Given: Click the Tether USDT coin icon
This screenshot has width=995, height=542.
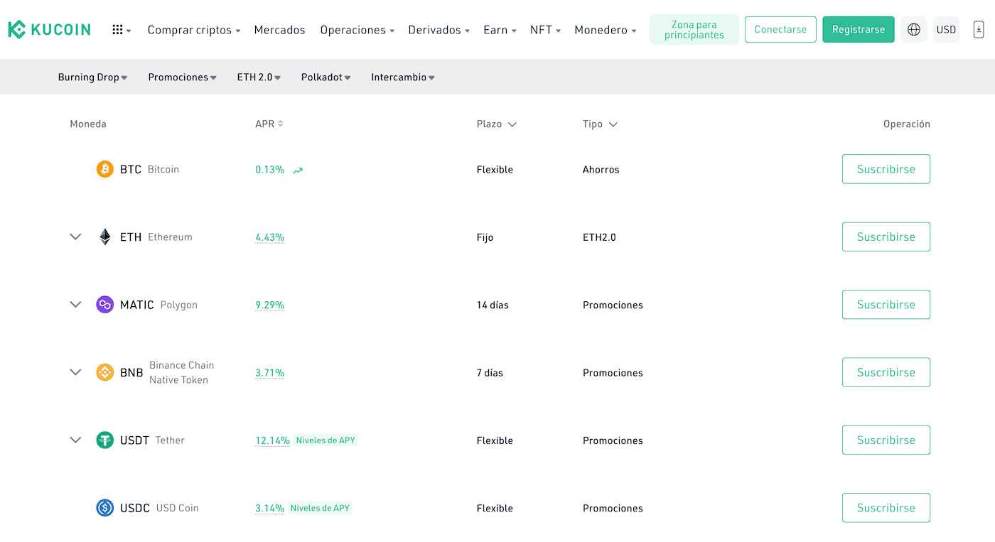Looking at the screenshot, I should pyautogui.click(x=105, y=440).
